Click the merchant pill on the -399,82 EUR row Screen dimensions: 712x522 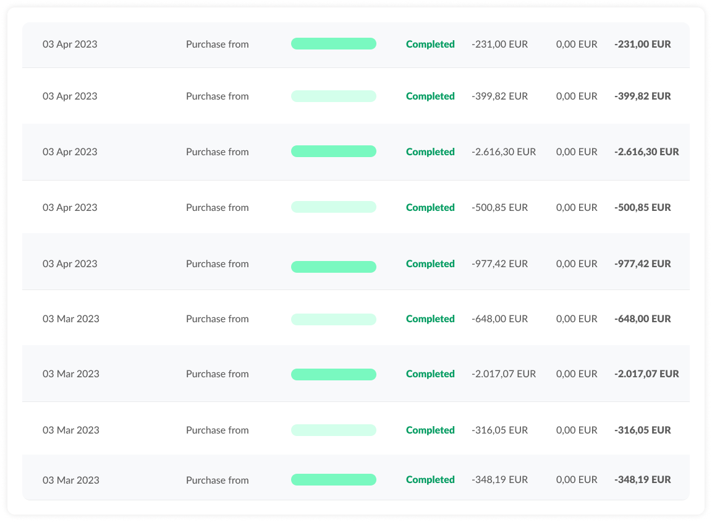[x=334, y=96]
